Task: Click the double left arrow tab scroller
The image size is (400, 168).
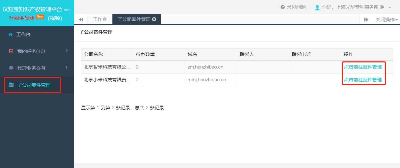Action: pyautogui.click(x=81, y=19)
